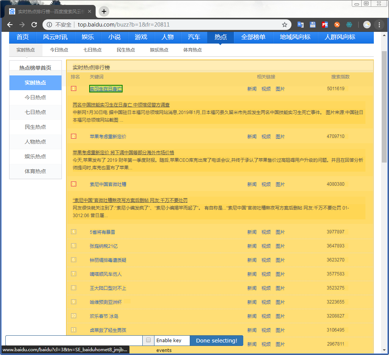Open the keyword 卤菜救了轻生男孩
Viewport: 389px width, 355px height.
tap(108, 330)
